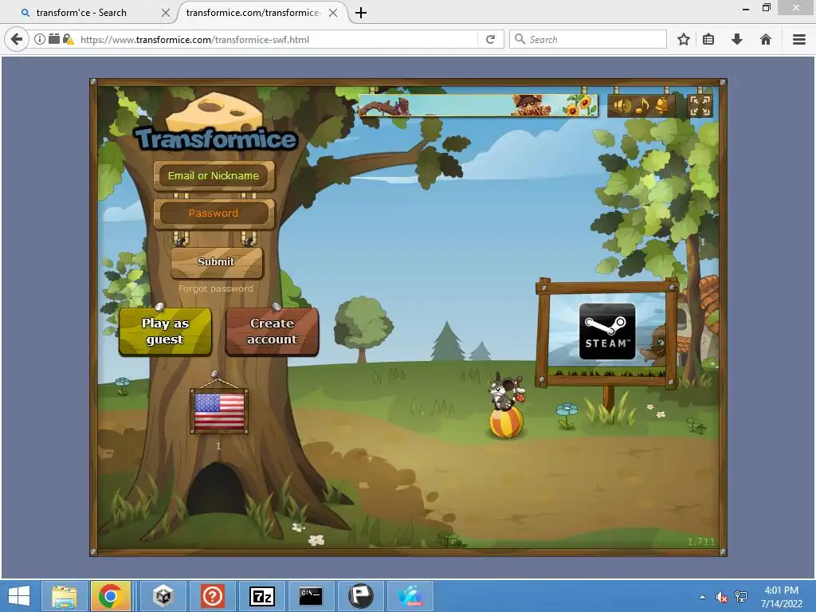
Task: Open the Windows Start menu
Action: (x=19, y=596)
